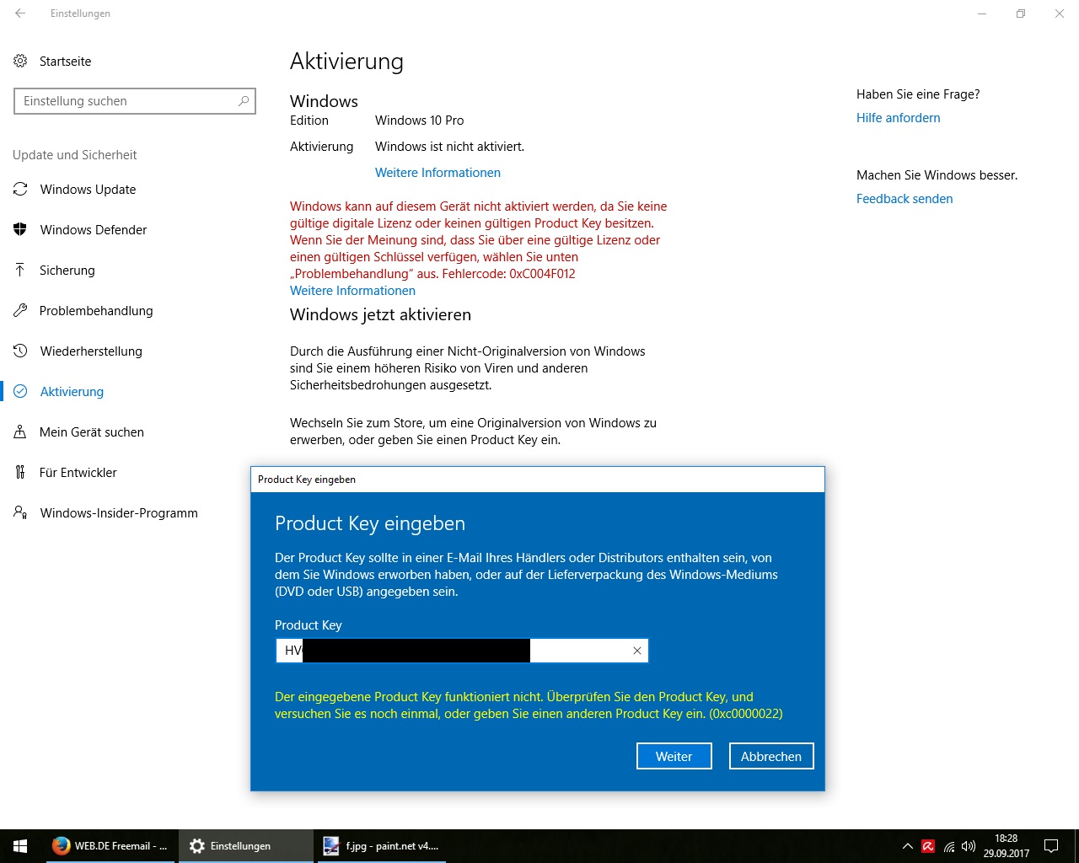1079x863 pixels.
Task: Click the Product Key dialog title bar
Action: coord(538,480)
